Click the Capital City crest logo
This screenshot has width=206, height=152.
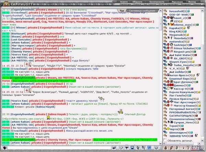[x=6, y=4]
